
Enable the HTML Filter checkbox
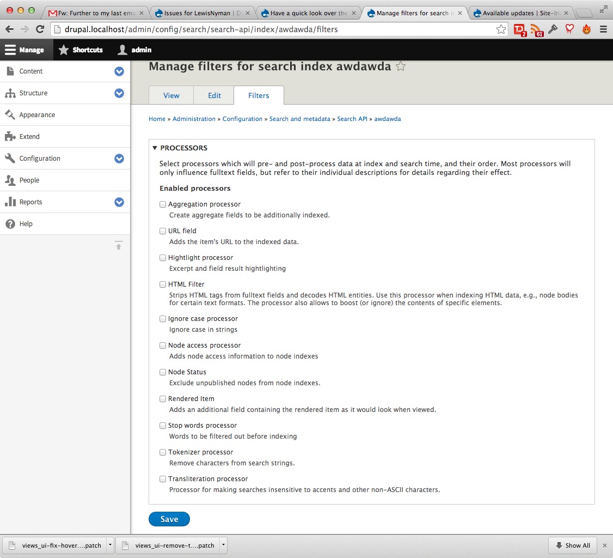pyautogui.click(x=163, y=284)
